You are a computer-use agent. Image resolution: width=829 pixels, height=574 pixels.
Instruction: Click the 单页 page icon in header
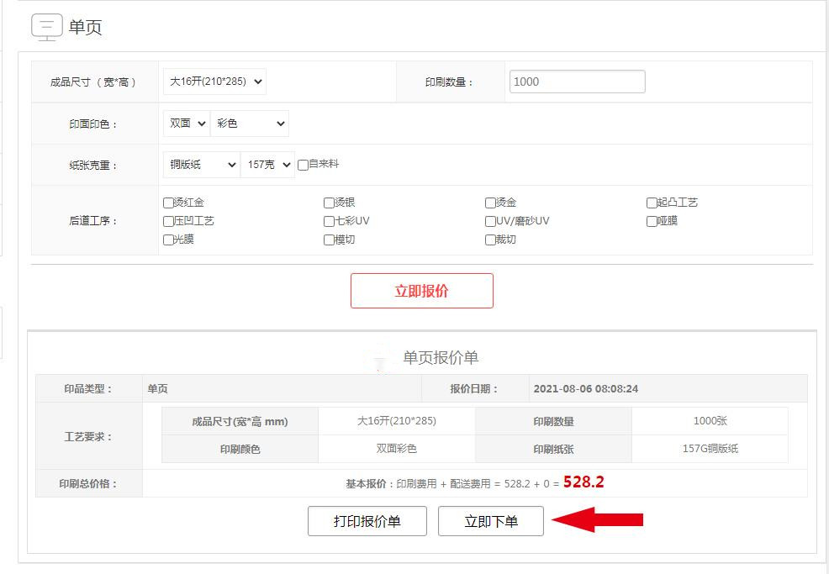(x=47, y=27)
